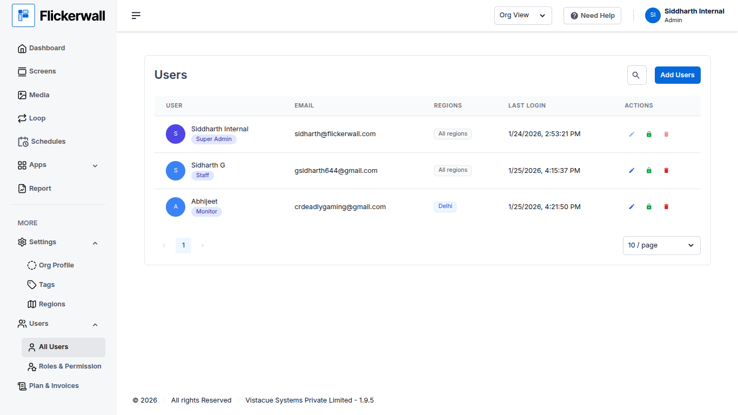Viewport: 738px width, 415px height.
Task: Go to Roles & Permission
Action: point(70,366)
